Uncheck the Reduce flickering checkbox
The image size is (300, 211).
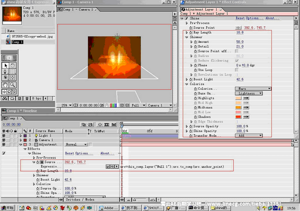(237, 61)
